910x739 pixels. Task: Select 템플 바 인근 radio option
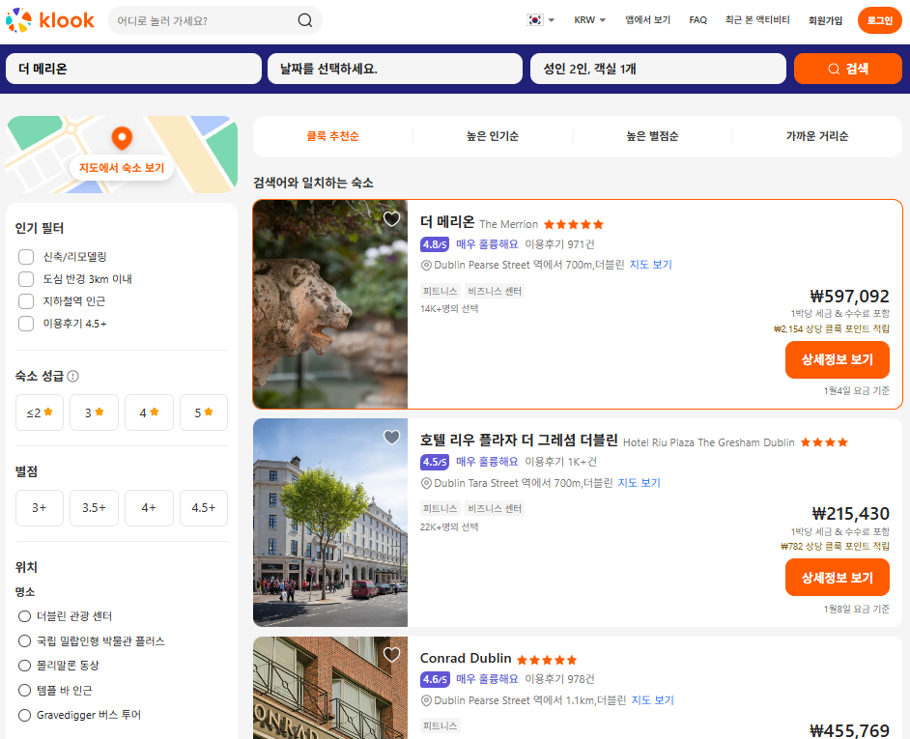24,691
